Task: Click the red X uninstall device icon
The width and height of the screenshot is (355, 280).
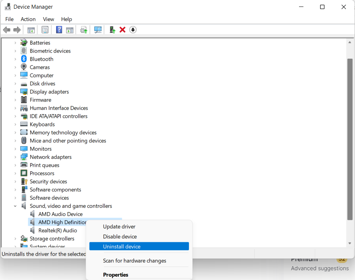Action: pos(122,30)
